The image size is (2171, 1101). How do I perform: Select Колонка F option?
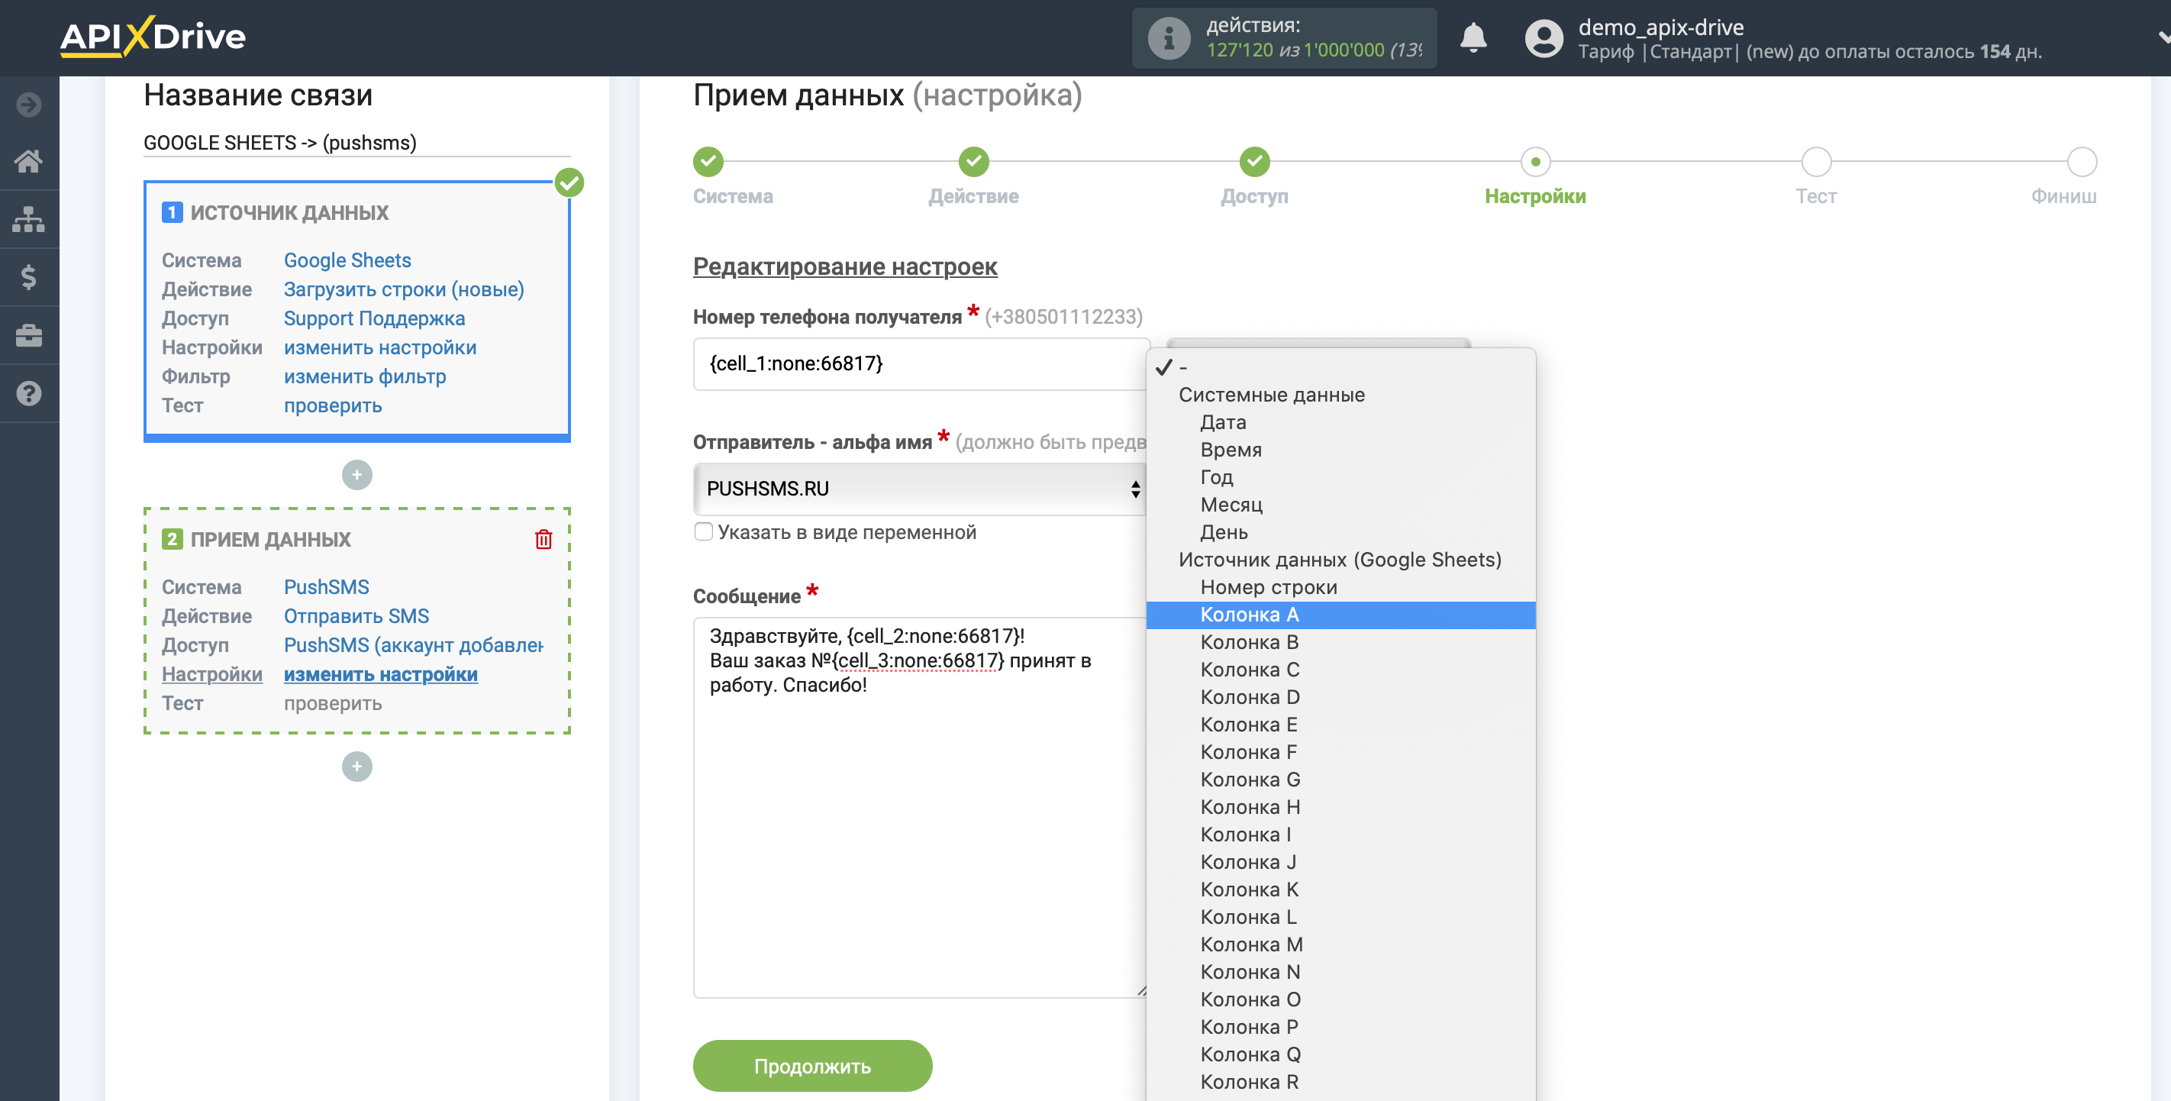coord(1340,752)
